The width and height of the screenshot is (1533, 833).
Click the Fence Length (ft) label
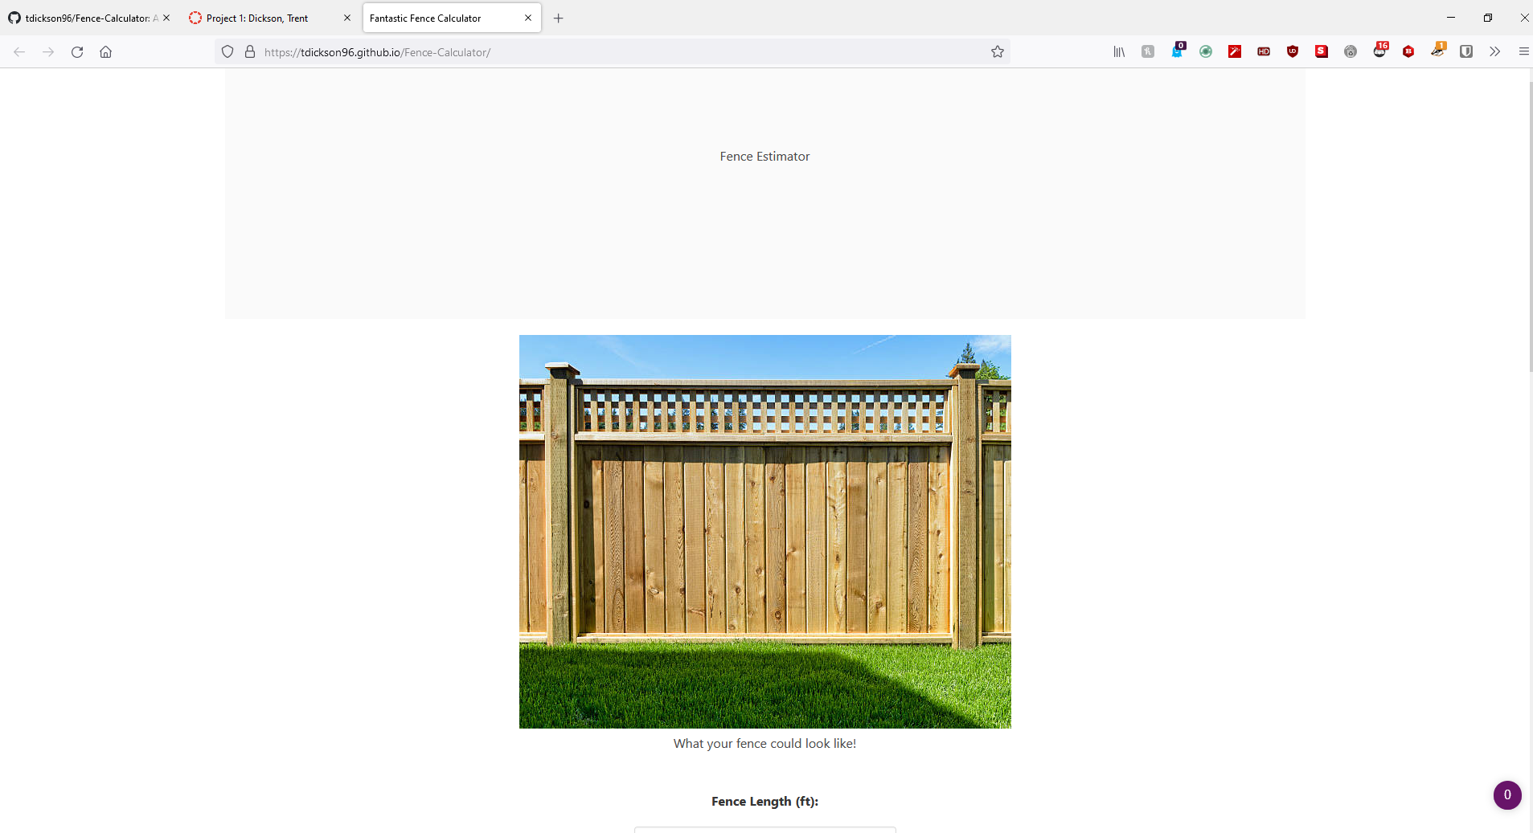764,802
